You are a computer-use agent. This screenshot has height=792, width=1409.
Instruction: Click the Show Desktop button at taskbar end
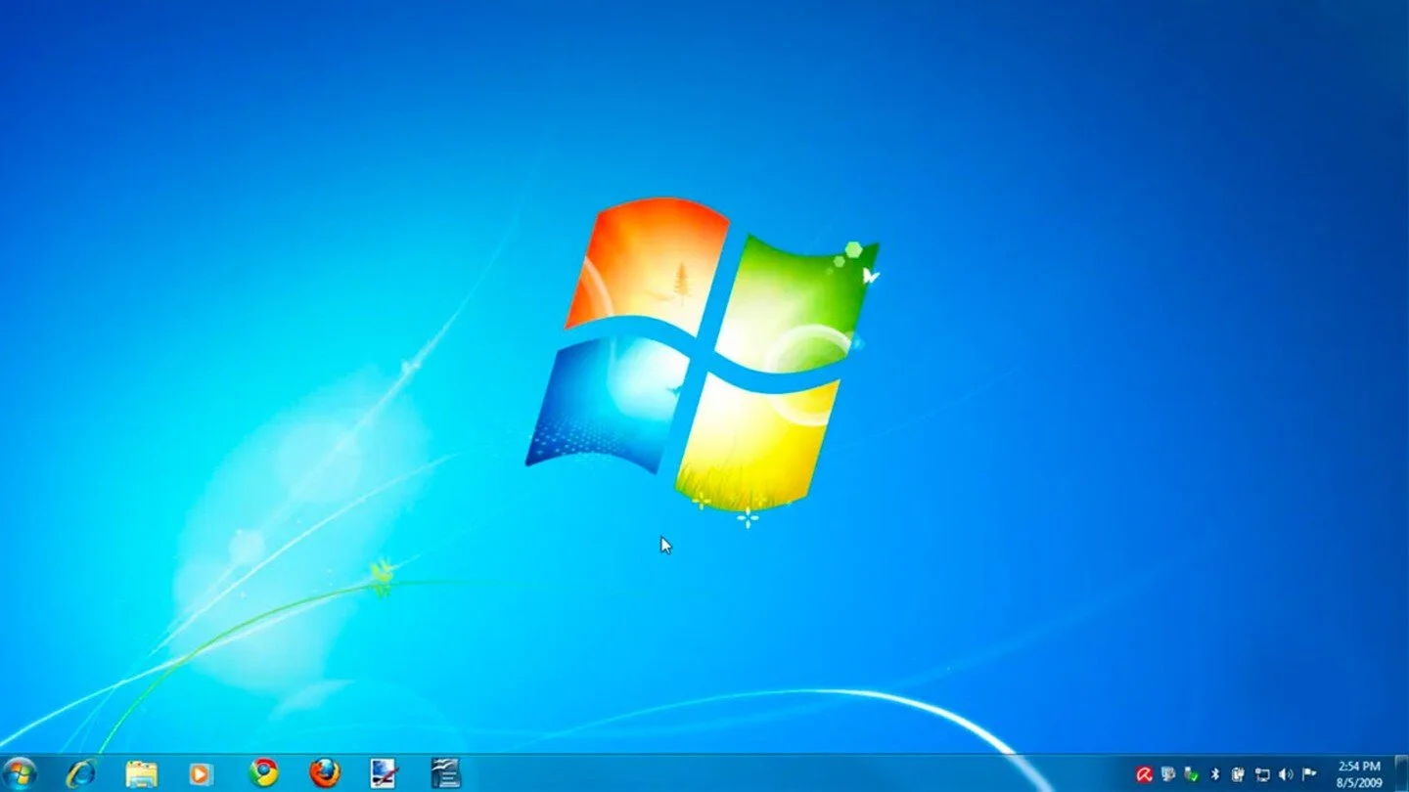pos(1401,773)
